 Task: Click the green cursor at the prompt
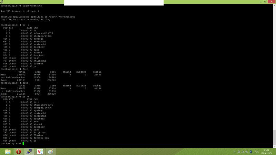(x=23, y=143)
